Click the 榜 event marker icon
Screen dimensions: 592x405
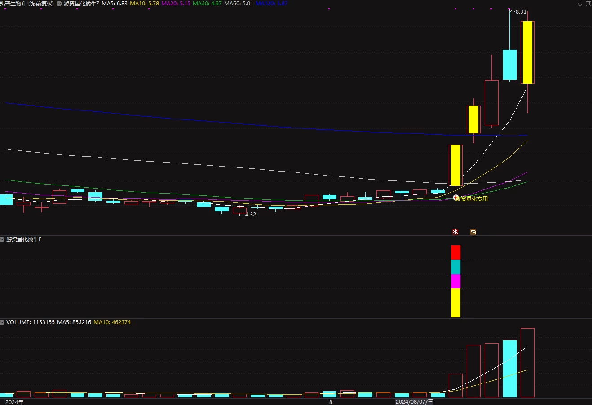473,232
